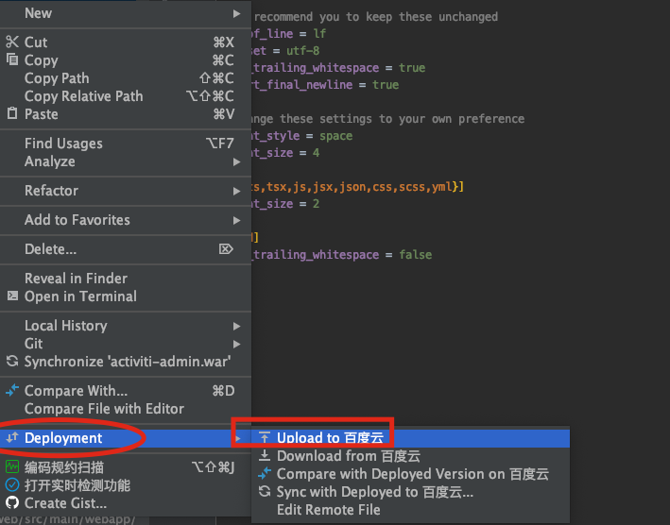Choose Compare With...
This screenshot has width=670, height=525.
[125, 391]
